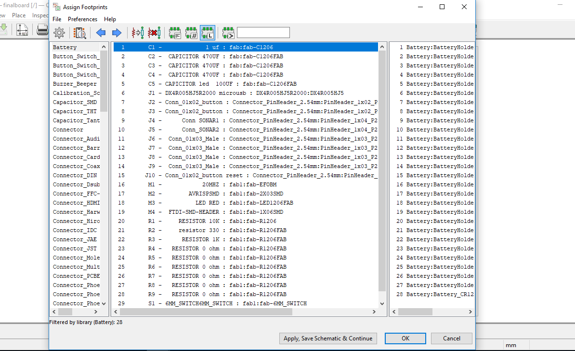
Task: Select component M2 AVRISPSMD row
Action: (246, 194)
